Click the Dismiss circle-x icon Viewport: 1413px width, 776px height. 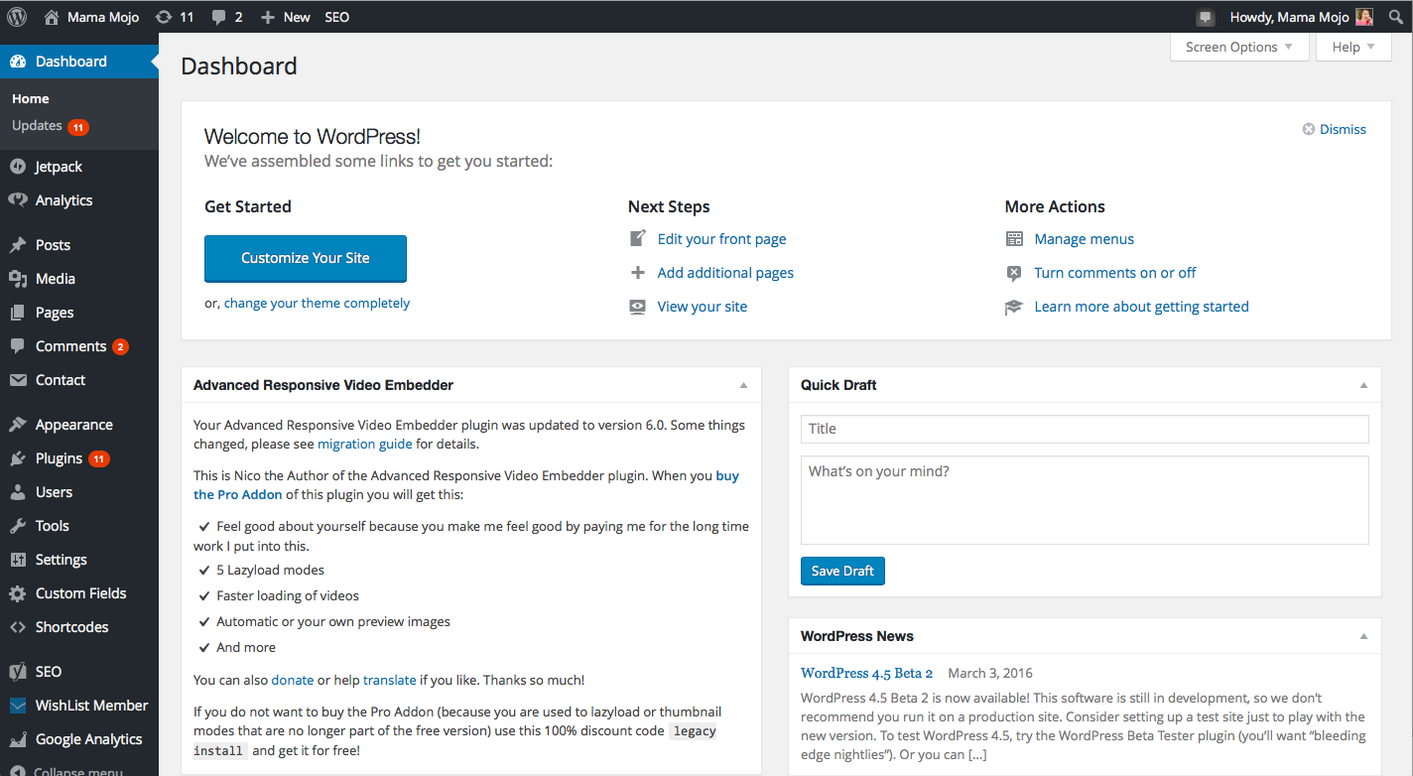click(1309, 129)
